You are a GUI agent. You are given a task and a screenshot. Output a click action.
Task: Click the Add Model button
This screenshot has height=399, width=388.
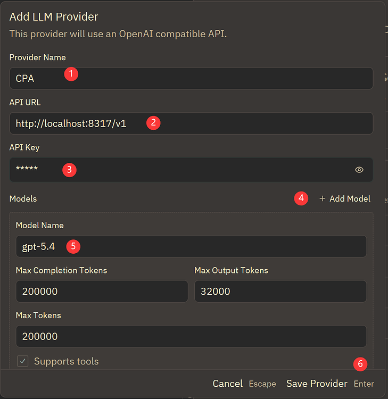tap(345, 198)
